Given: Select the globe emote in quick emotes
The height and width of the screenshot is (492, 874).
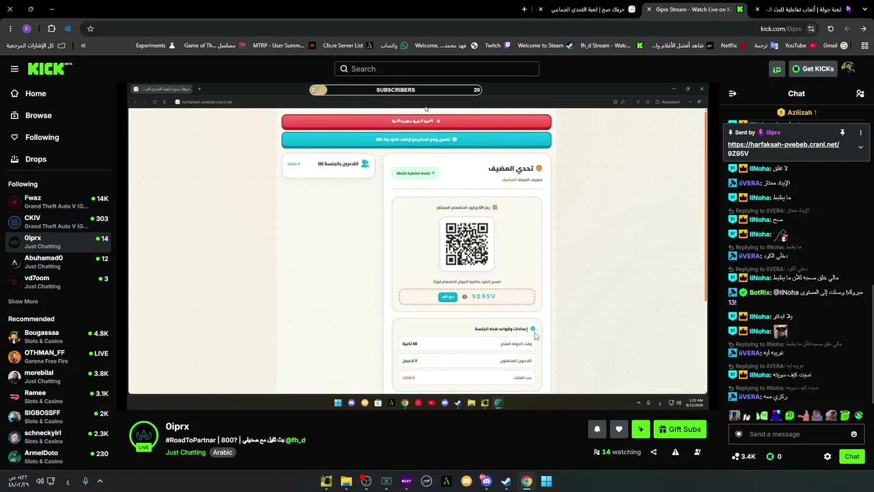Looking at the screenshot, I should (858, 415).
